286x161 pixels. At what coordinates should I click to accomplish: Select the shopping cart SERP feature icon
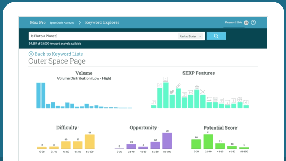click(190, 93)
